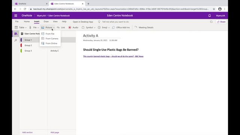Open the search magnifier in sidebar

pos(16,40)
